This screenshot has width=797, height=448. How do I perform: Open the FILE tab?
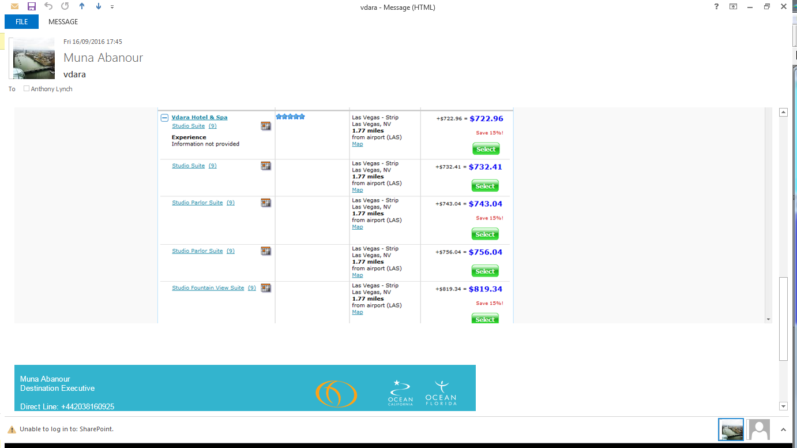(21, 22)
